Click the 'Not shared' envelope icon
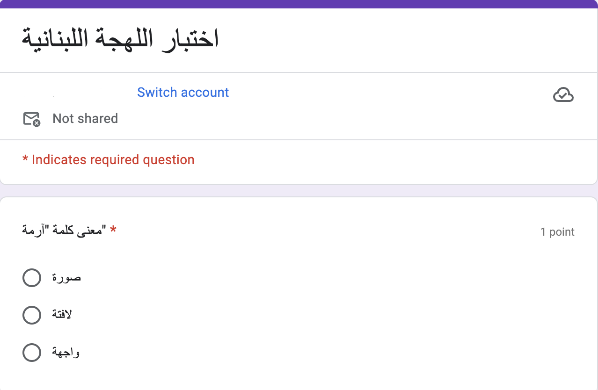The image size is (598, 390). [31, 119]
